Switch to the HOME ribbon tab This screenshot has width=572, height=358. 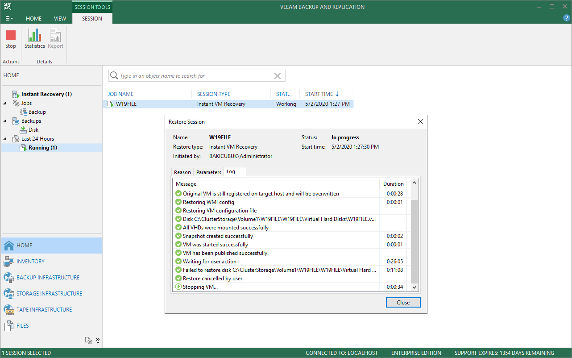(34, 19)
